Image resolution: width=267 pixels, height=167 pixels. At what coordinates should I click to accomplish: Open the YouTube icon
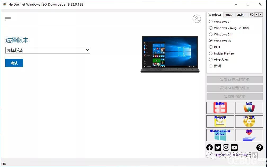tap(234, 147)
